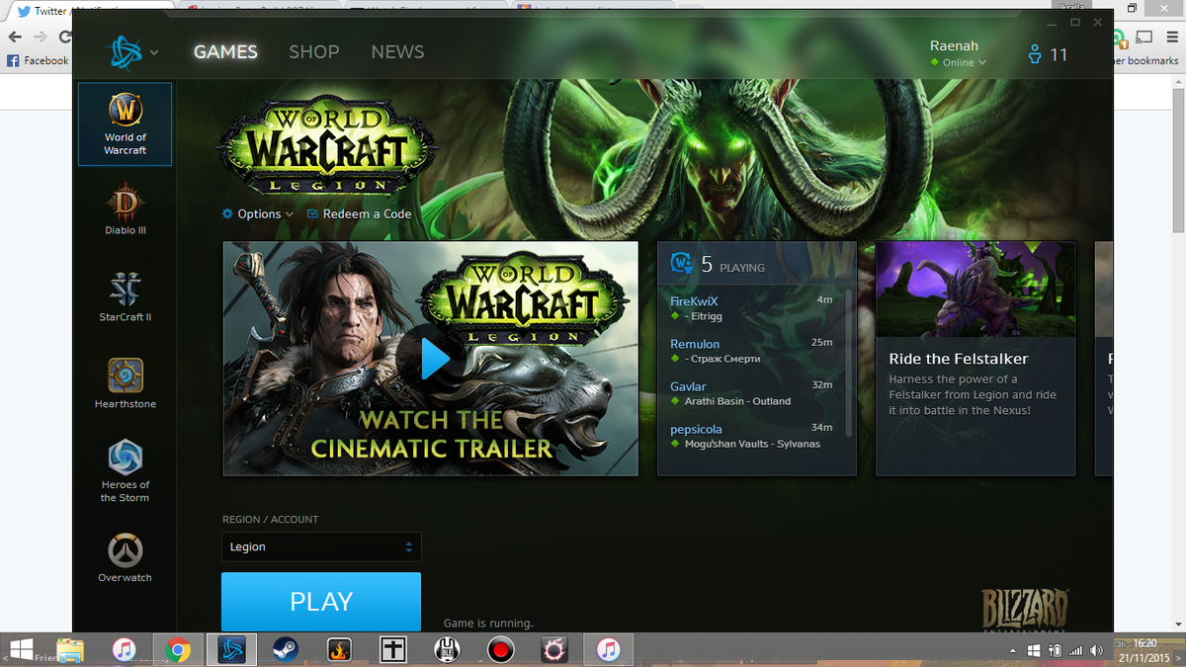This screenshot has height=667, width=1186.
Task: Select Heroes of the Storm in sidebar
Action: click(126, 471)
